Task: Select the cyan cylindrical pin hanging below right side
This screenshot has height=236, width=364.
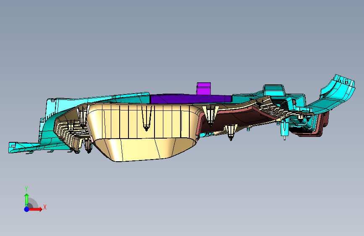Action: click(x=284, y=129)
